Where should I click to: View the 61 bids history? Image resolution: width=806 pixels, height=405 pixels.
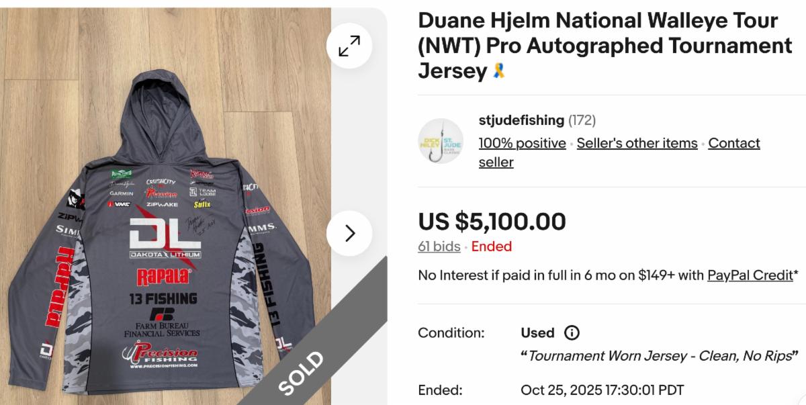(439, 246)
